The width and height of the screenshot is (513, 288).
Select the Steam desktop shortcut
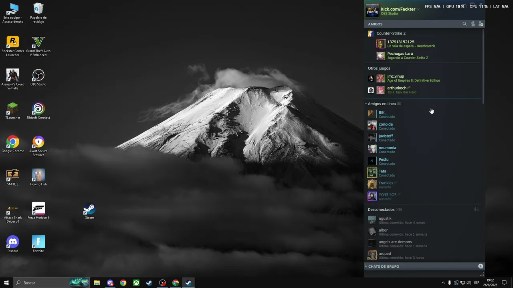pos(89,211)
